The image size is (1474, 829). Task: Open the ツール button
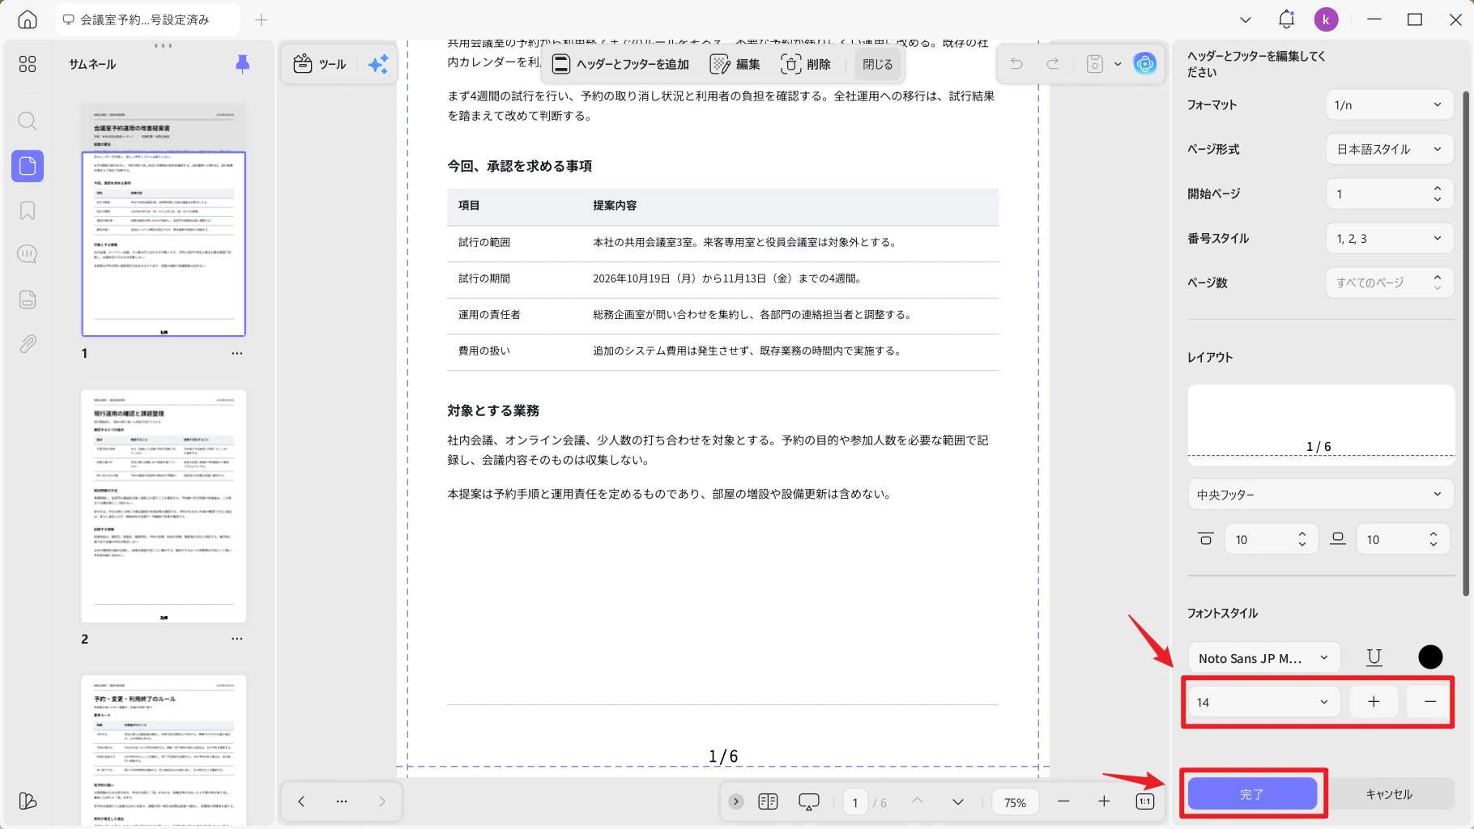pos(320,64)
